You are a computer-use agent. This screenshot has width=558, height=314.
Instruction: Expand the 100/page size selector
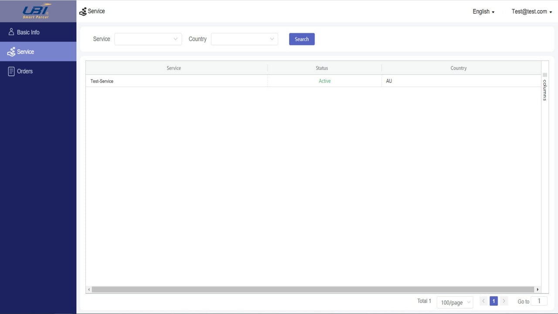coord(455,302)
